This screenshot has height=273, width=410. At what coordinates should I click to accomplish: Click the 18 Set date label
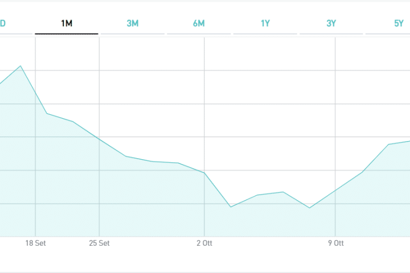pos(36,243)
